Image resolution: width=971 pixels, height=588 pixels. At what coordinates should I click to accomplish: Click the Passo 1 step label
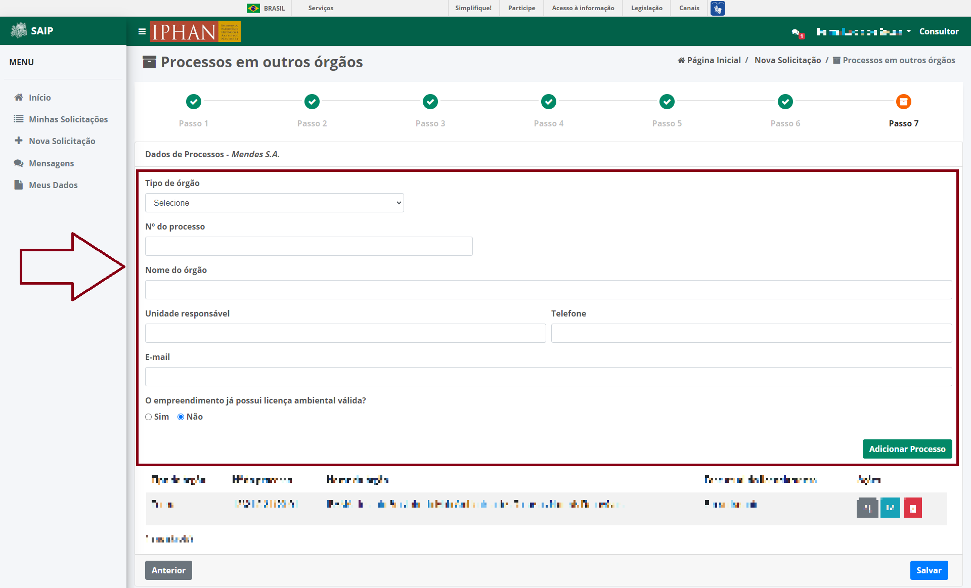194,123
